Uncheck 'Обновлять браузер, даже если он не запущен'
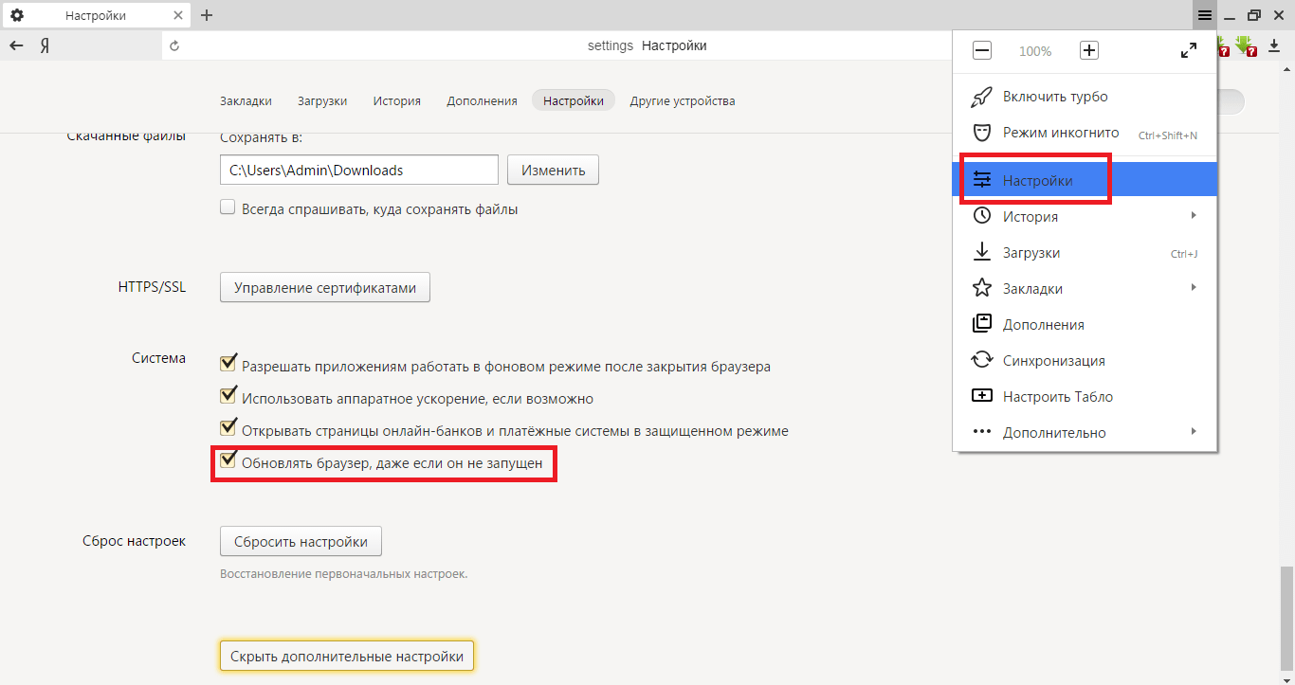The image size is (1295, 685). [228, 460]
